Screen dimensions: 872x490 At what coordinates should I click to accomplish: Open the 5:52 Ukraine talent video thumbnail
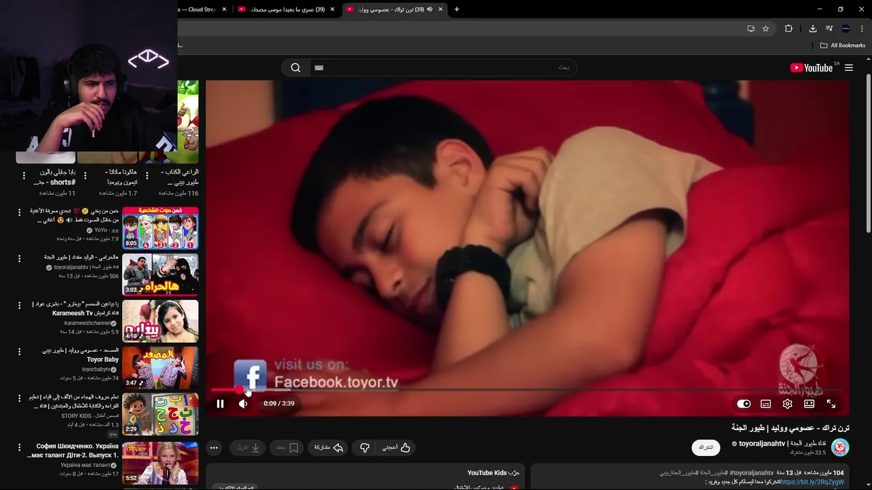[160, 462]
